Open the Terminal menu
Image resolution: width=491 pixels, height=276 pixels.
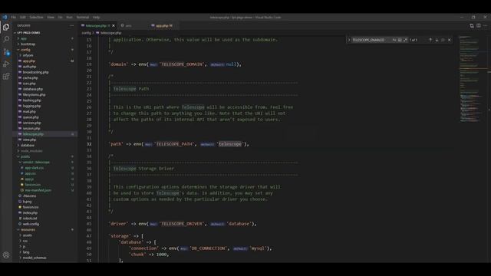83,17
